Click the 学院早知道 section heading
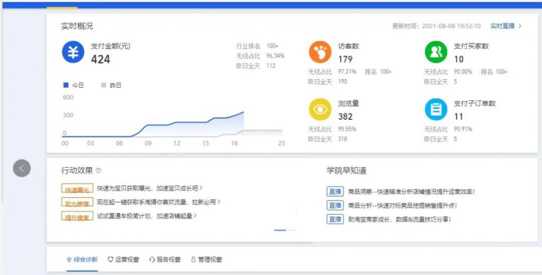Screen dimensions: 542x275 click(346, 170)
